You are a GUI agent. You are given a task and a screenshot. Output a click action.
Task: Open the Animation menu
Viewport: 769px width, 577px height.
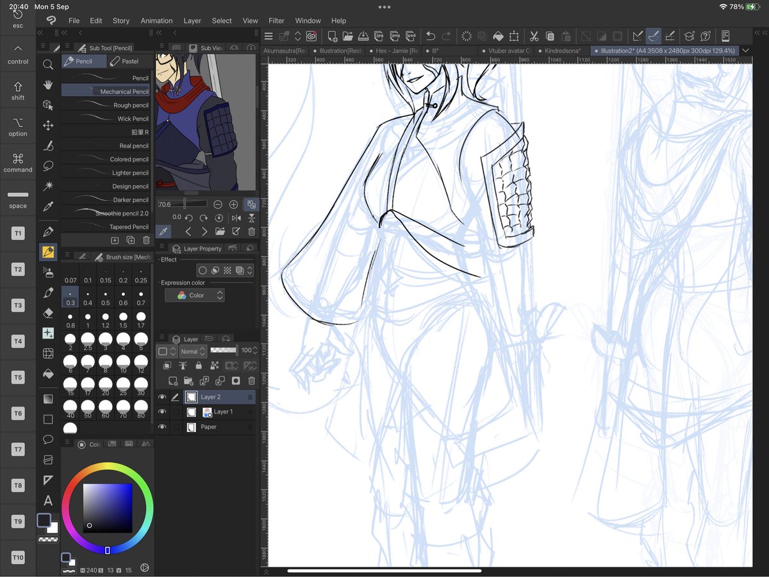pyautogui.click(x=156, y=21)
